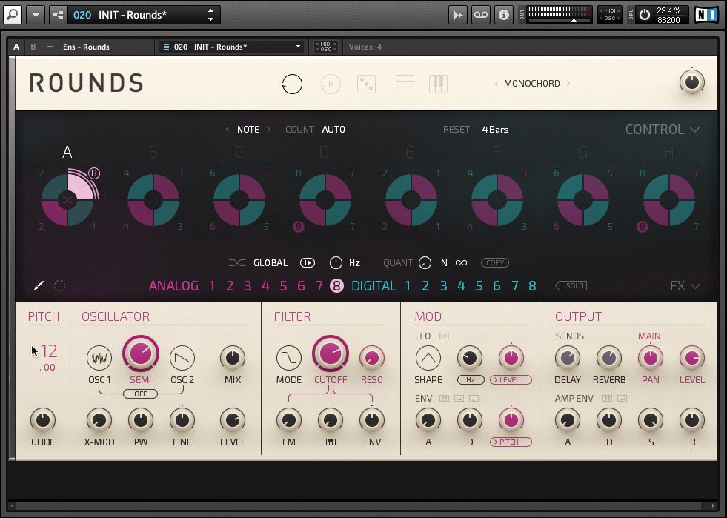Toggle the LEVEL modulation target for the LFO
The image size is (727, 518).
coord(511,379)
